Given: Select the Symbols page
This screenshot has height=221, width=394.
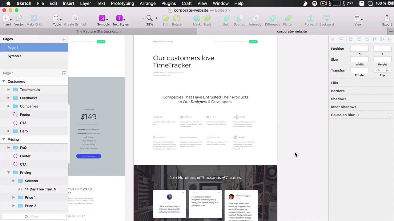Looking at the screenshot, I should click(x=34, y=56).
